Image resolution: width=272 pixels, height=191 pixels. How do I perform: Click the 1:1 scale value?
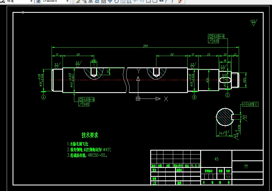pyautogui.click(x=228, y=177)
